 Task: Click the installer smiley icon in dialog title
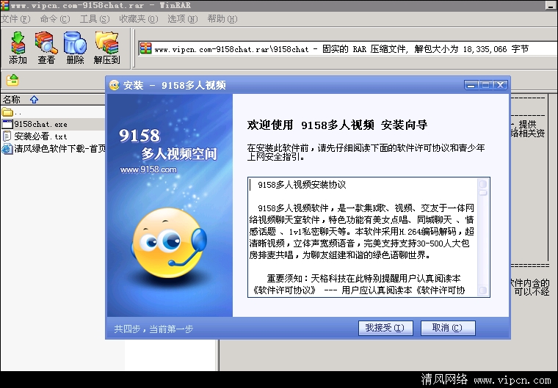(x=115, y=85)
